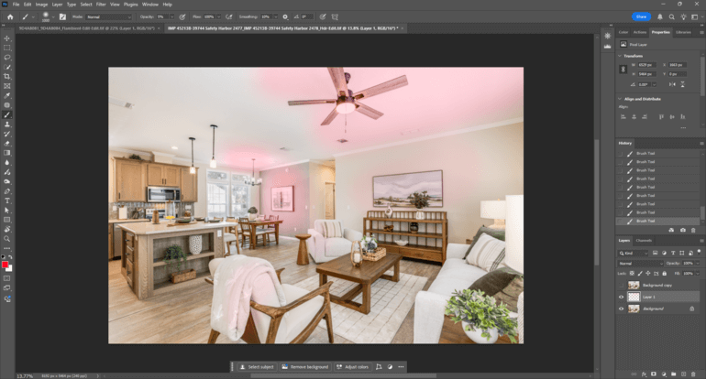Screen dimensions: 706x379
Task: Click the red foreground color swatch
Action: [6, 265]
